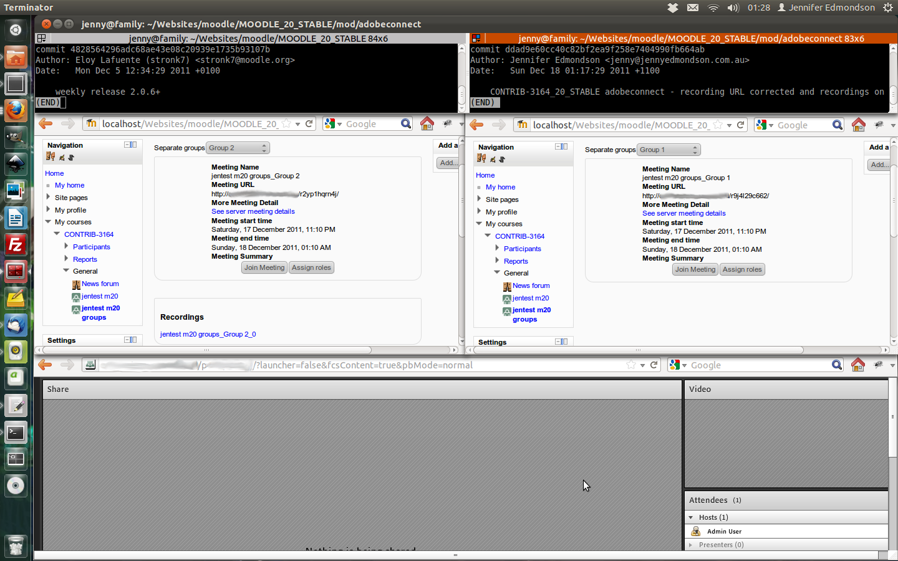Open search engine dropdown in bottom browser
The image size is (898, 561).
[684, 365]
